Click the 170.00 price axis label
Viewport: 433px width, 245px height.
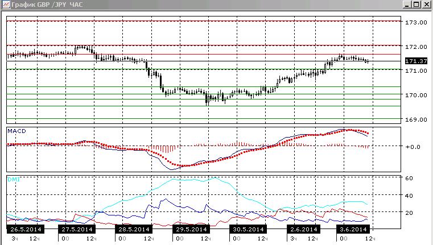(416, 95)
